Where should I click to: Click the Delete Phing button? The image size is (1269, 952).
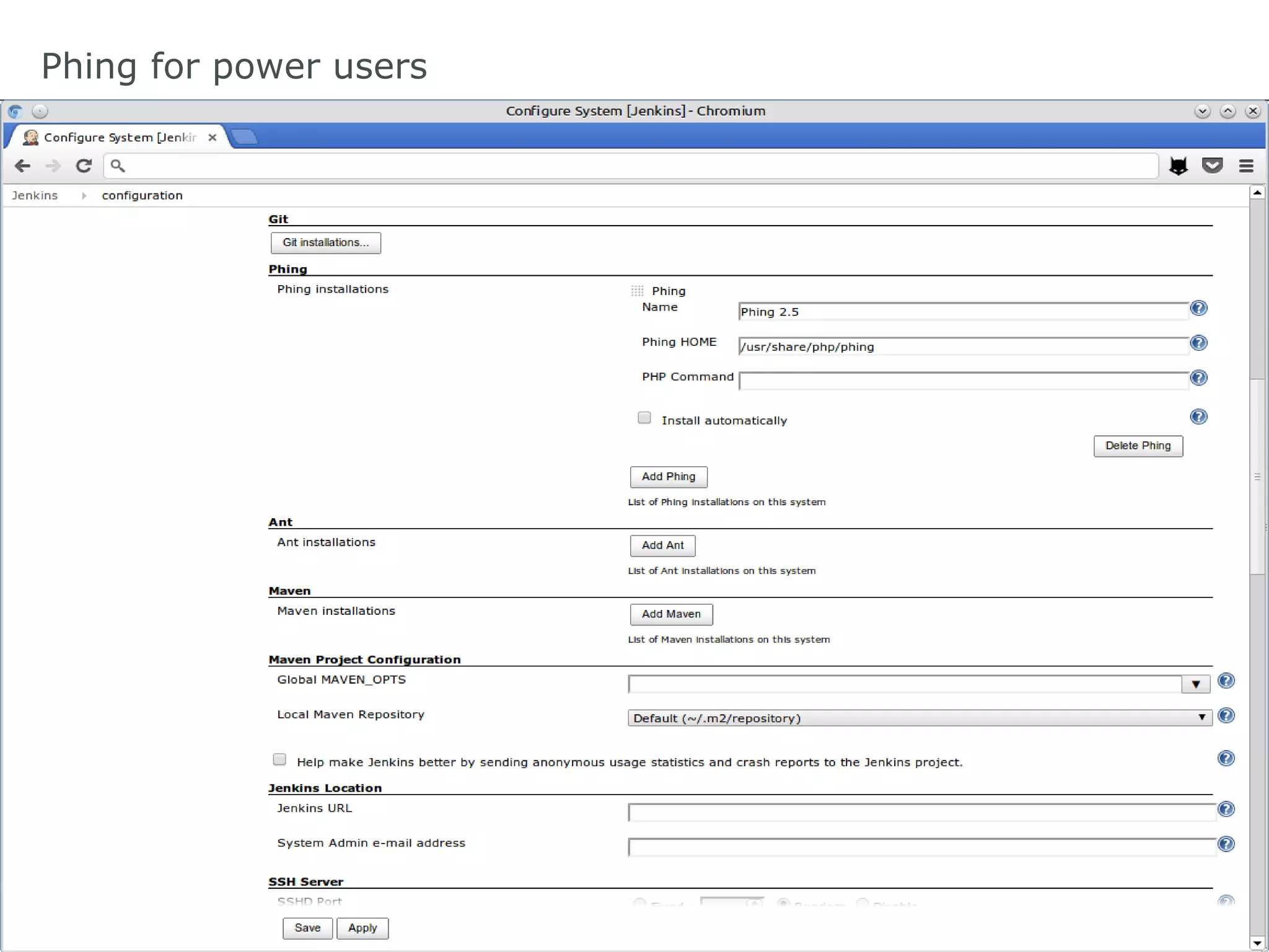(1138, 446)
